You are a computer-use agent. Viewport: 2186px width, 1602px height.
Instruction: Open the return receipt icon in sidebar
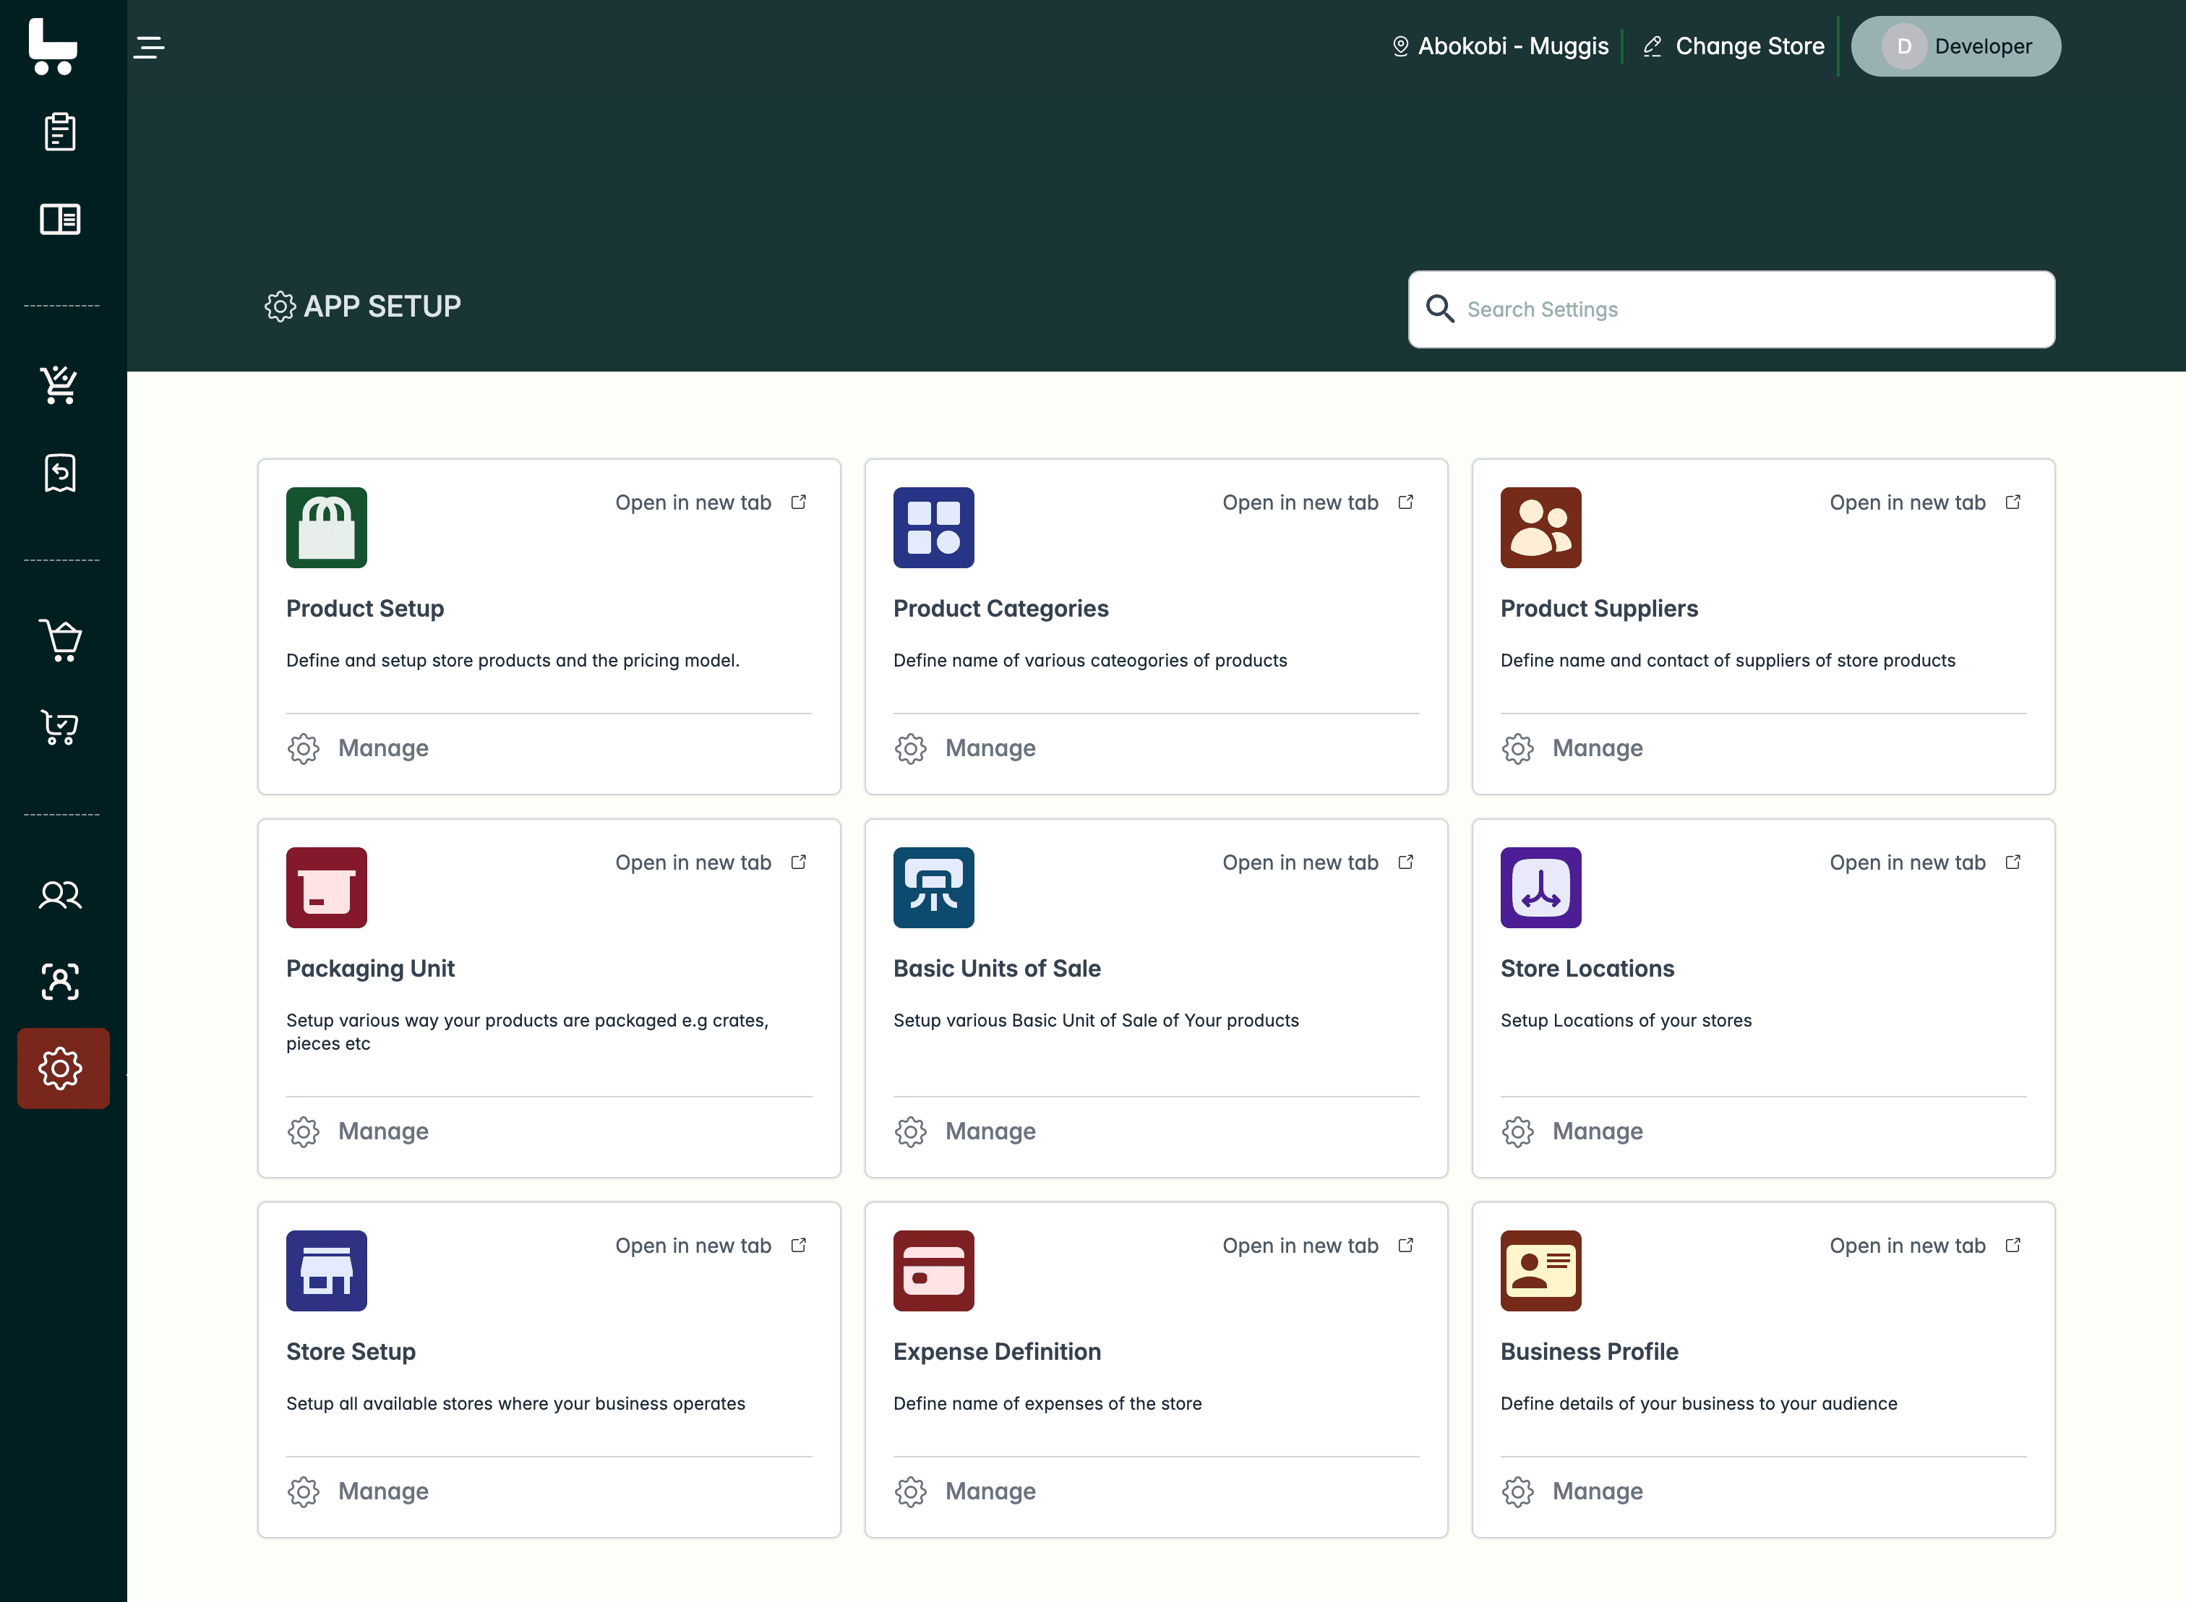[x=60, y=474]
